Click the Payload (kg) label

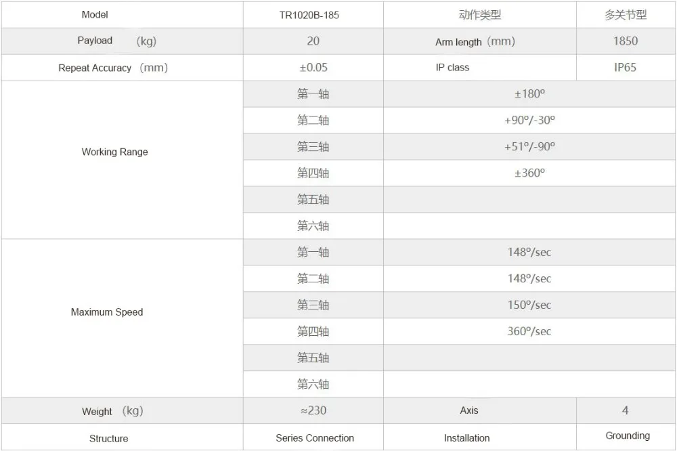pyautogui.click(x=116, y=41)
